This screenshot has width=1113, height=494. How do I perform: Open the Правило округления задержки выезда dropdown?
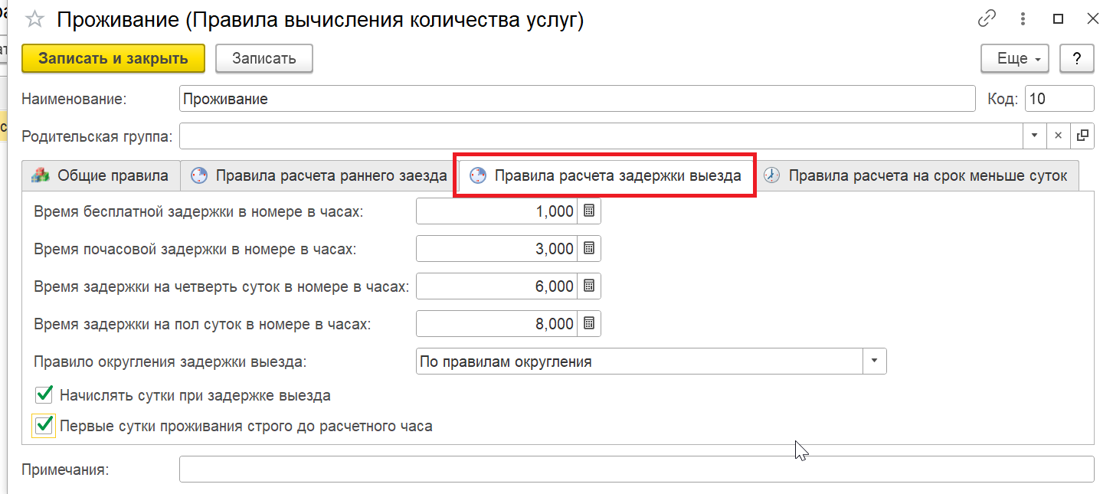(x=875, y=362)
